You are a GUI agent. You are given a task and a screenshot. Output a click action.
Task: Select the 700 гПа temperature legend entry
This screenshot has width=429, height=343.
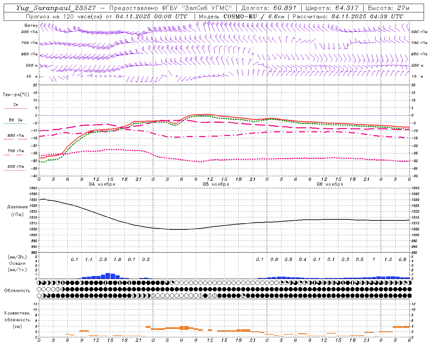coord(16,151)
